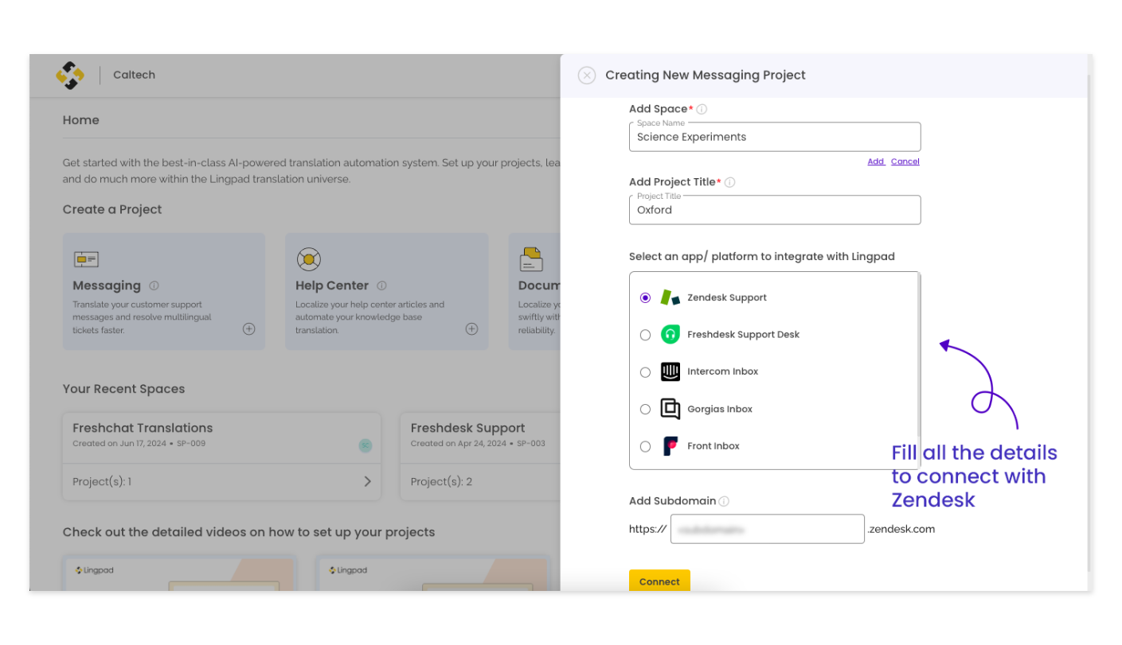The image size is (1122, 645).
Task: Click the Help Center lifebuoy icon
Action: point(308,259)
